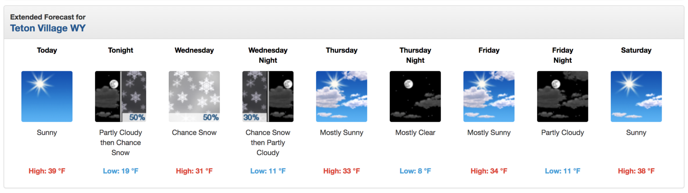Select the Saturday sunny weather icon
Screen dimensions: 688x193
click(636, 97)
